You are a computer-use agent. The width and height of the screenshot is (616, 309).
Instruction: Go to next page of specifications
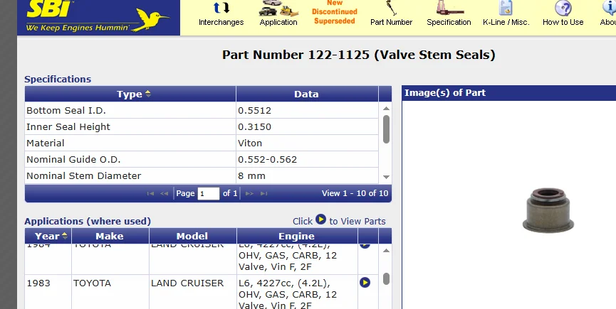click(249, 193)
